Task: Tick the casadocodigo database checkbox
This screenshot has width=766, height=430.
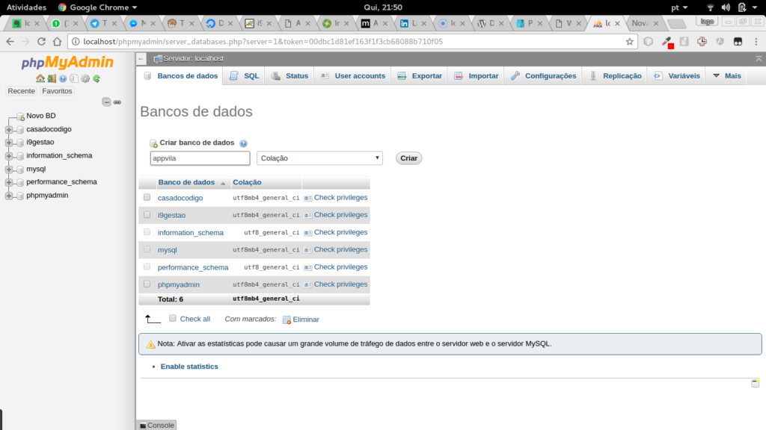Action: [147, 197]
